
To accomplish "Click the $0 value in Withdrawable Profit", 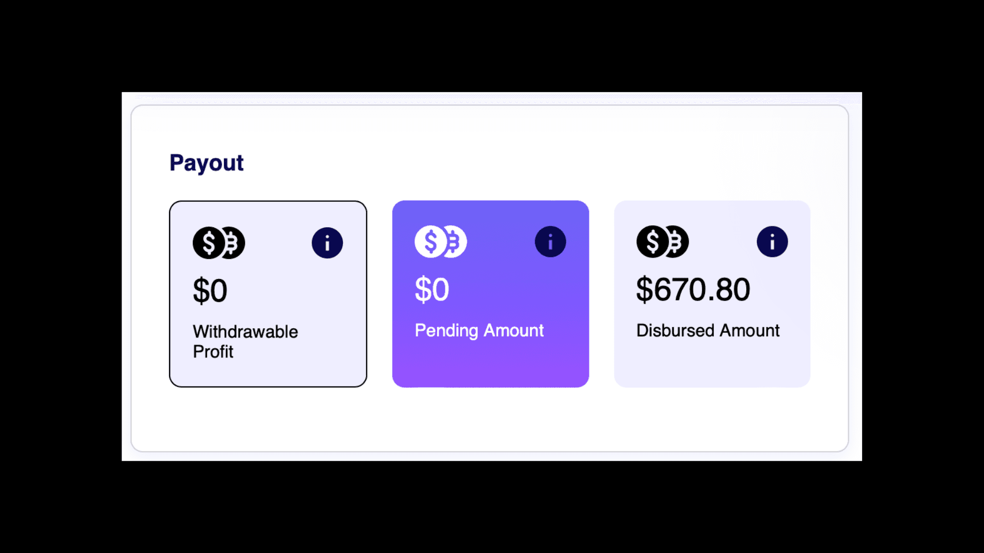I will coord(210,291).
